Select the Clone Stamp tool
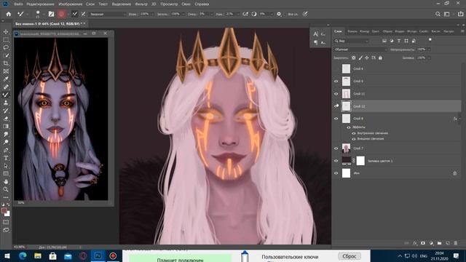The image size is (466, 262). click(6, 103)
